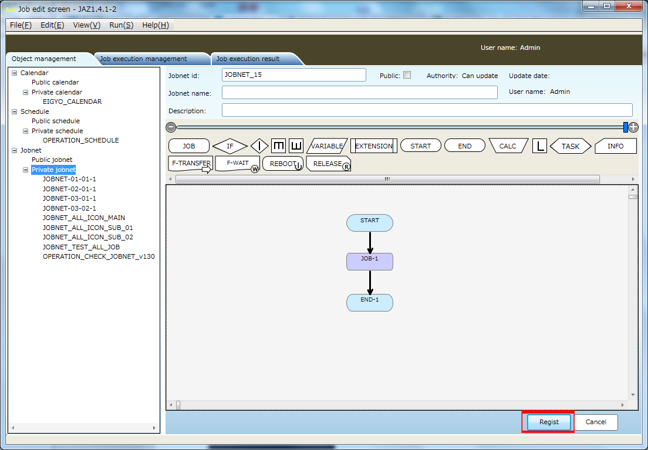Select the F-WAIT icon
This screenshot has height=450, width=648.
coord(238,164)
